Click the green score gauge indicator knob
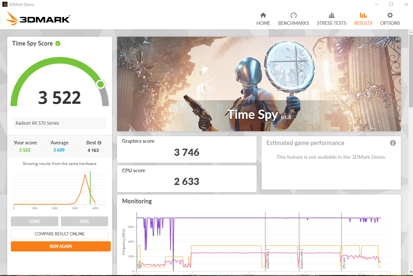Image resolution: width=413 pixels, height=276 pixels. point(101,84)
